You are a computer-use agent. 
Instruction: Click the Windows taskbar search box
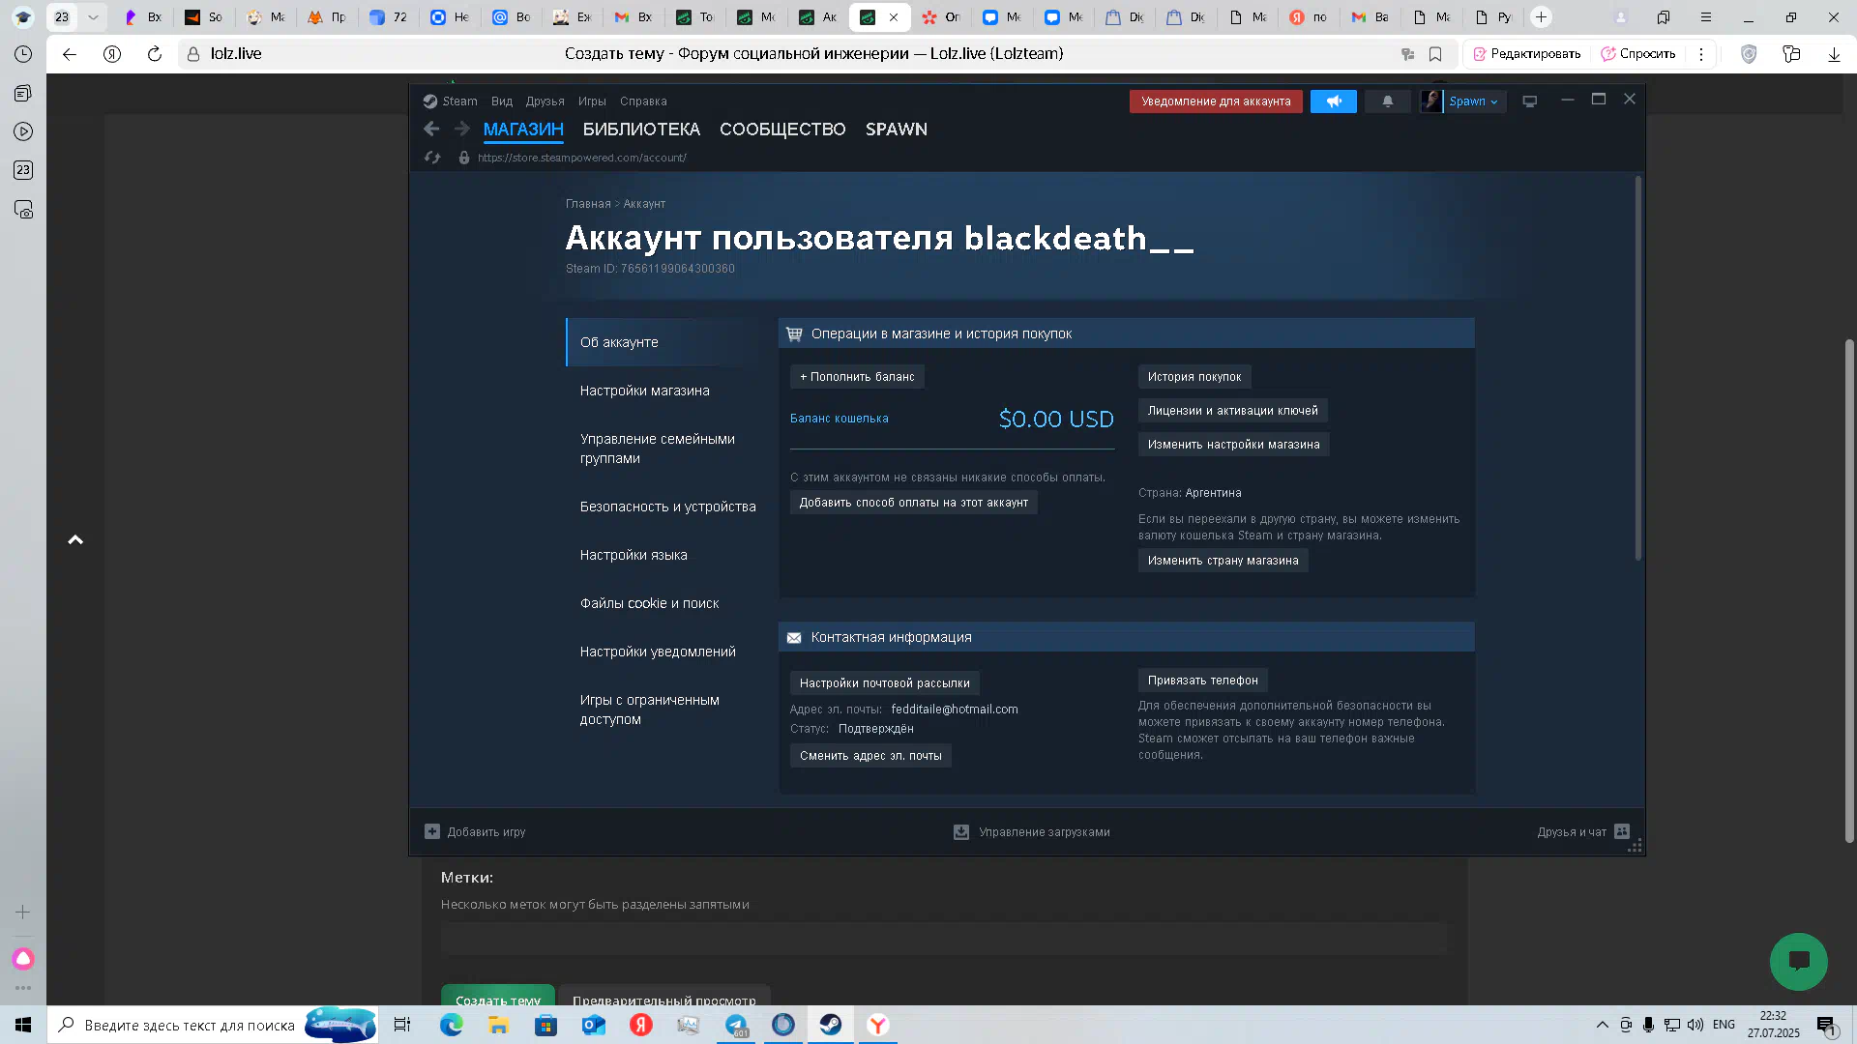pos(213,1025)
